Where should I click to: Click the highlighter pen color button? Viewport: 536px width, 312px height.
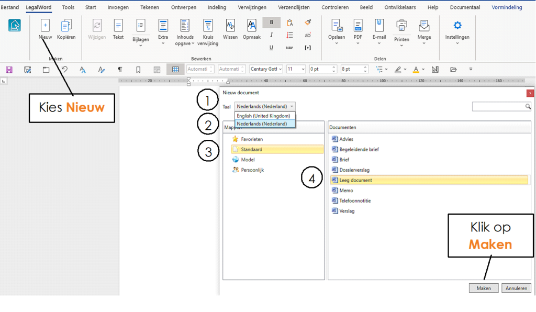pos(398,70)
